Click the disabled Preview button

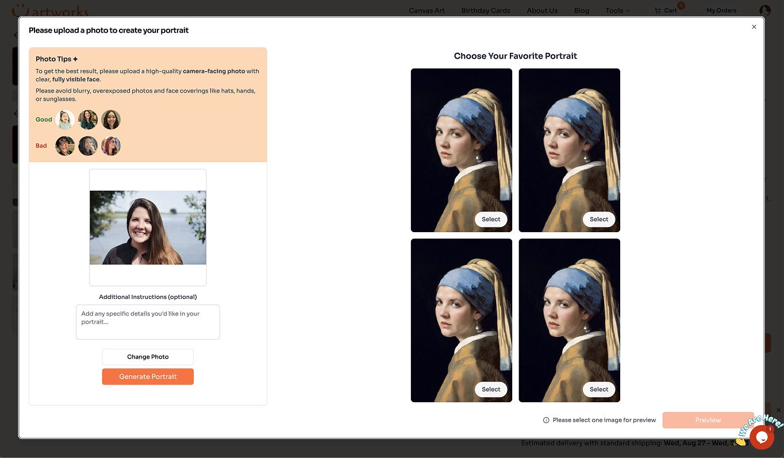click(708, 420)
